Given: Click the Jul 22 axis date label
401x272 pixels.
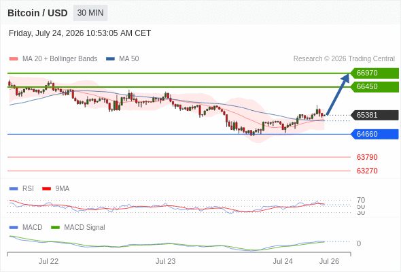Looking at the screenshot, I should pos(48,261).
